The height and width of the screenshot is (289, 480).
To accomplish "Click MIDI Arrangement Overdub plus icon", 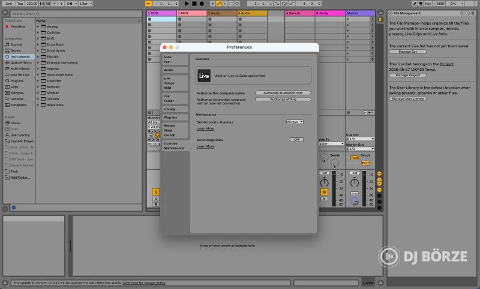I will [x=212, y=4].
